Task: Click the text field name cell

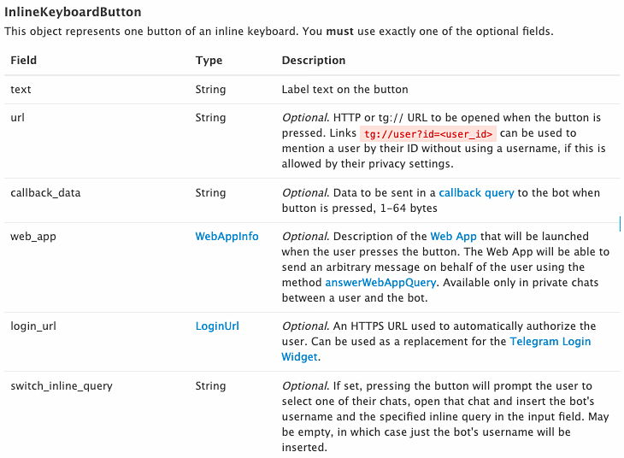Action: tap(21, 90)
